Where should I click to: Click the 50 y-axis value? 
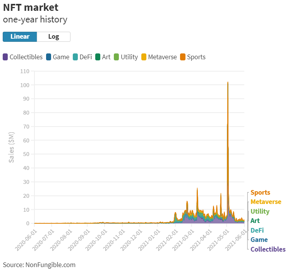click(26, 154)
